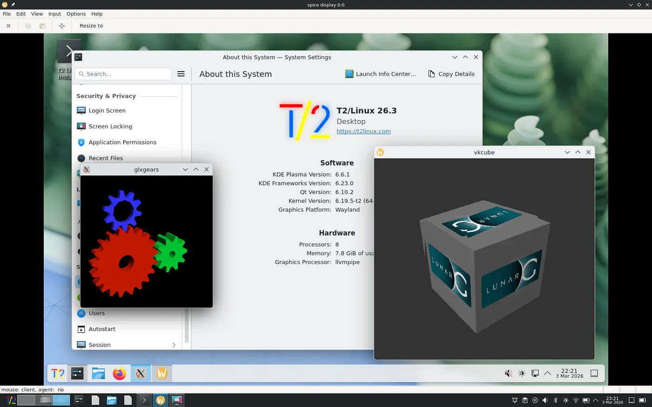
Task: Expand the Session settings chevron
Action: tap(174, 345)
